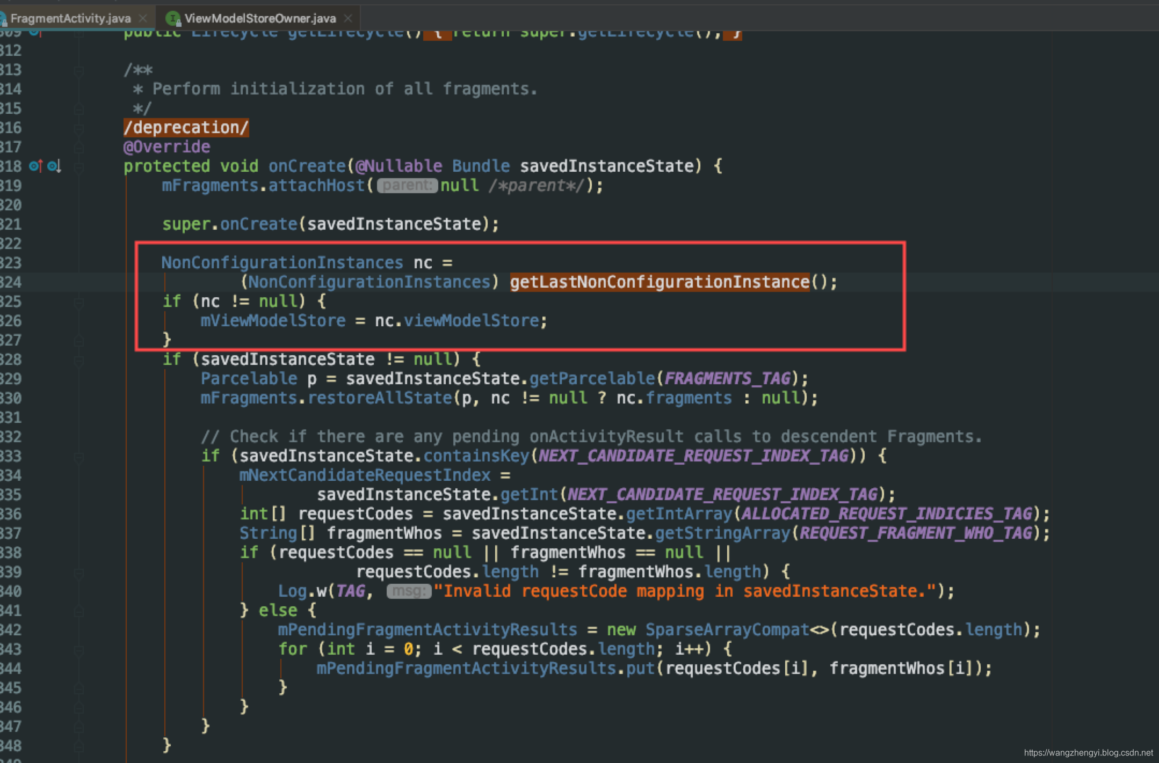
Task: Click the overrides-method up-arrow gutter icon
Action: [37, 166]
